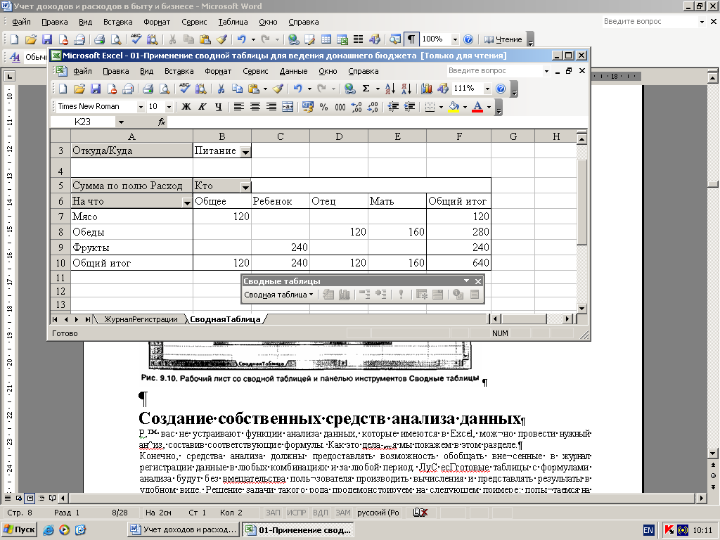The image size is (720, 540).
Task: Click the Excel Help question mark icon
Action: (x=501, y=89)
